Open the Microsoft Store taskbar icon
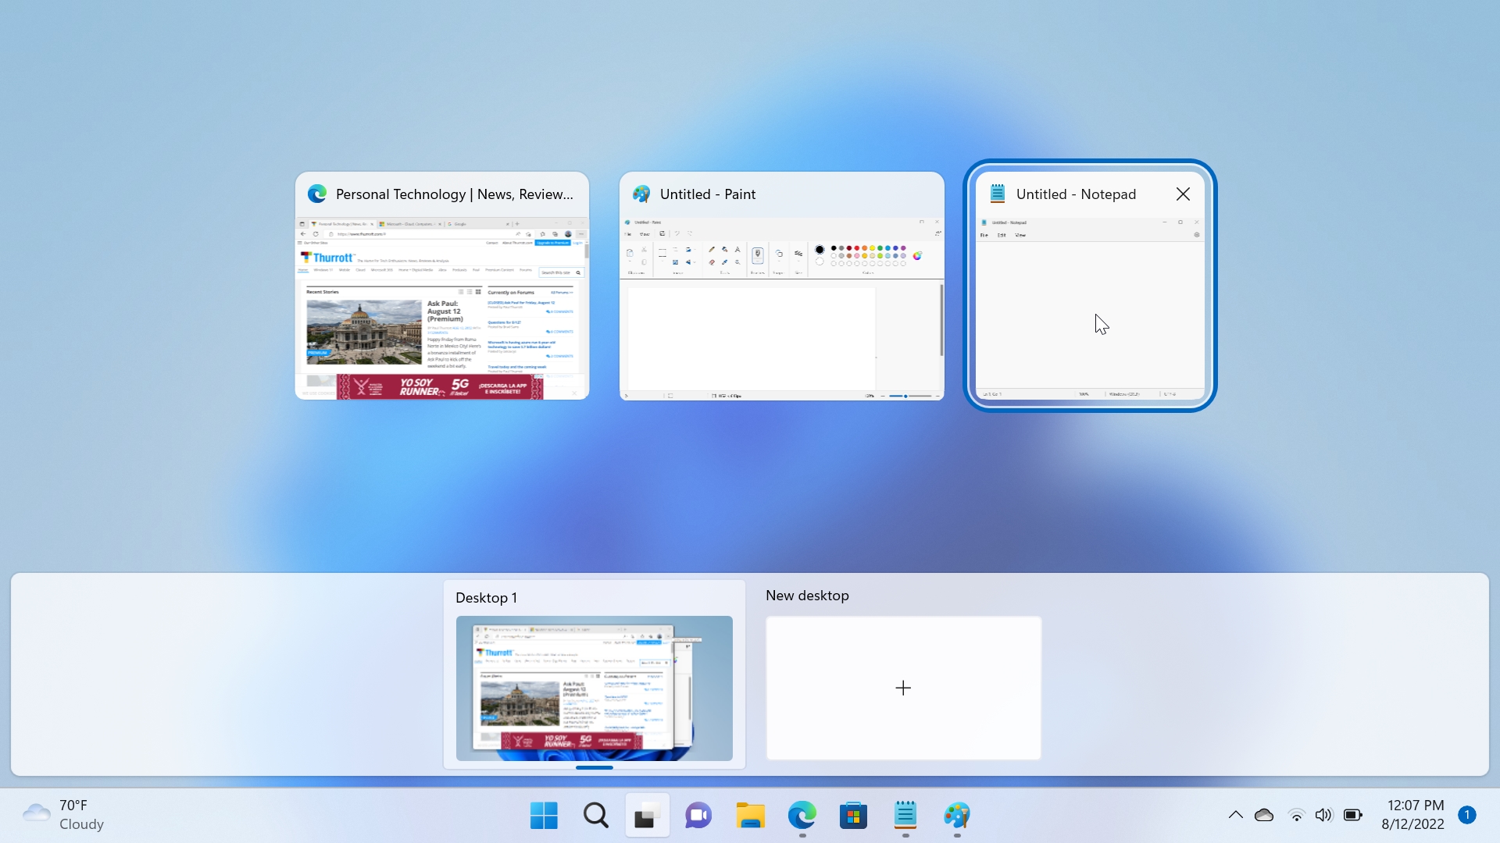 click(853, 816)
